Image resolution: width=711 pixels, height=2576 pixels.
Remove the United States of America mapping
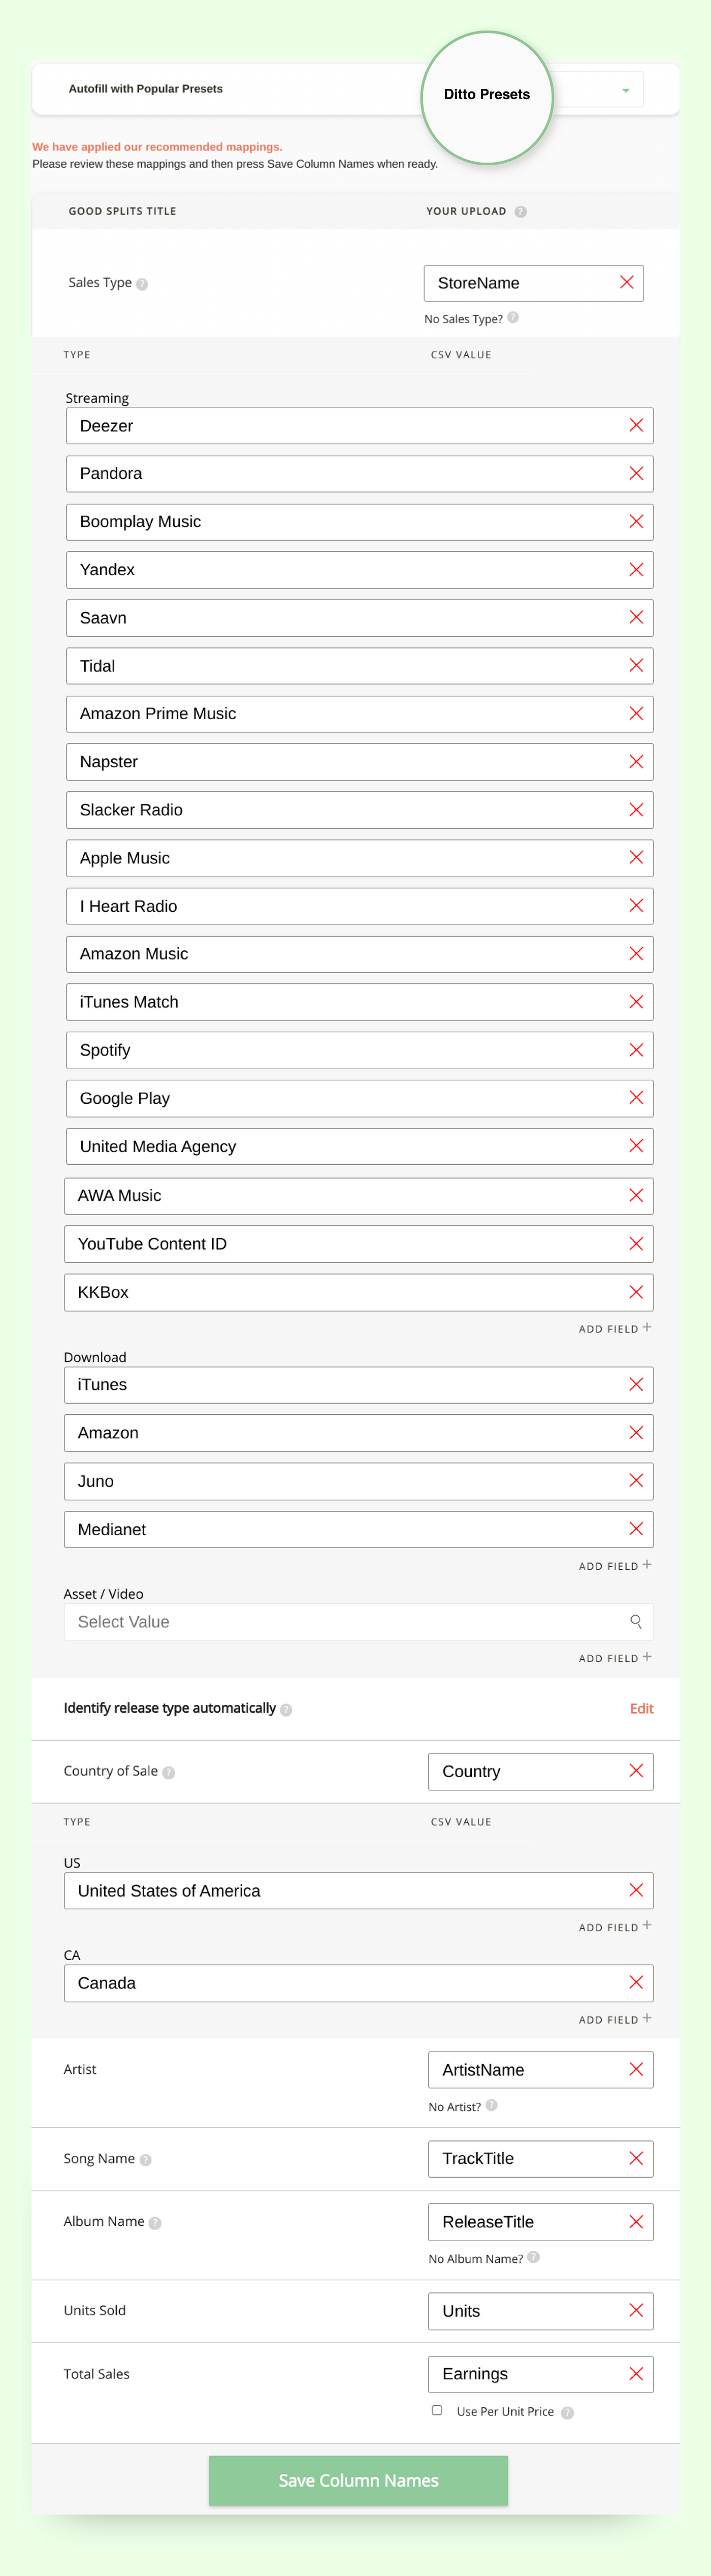(636, 1890)
